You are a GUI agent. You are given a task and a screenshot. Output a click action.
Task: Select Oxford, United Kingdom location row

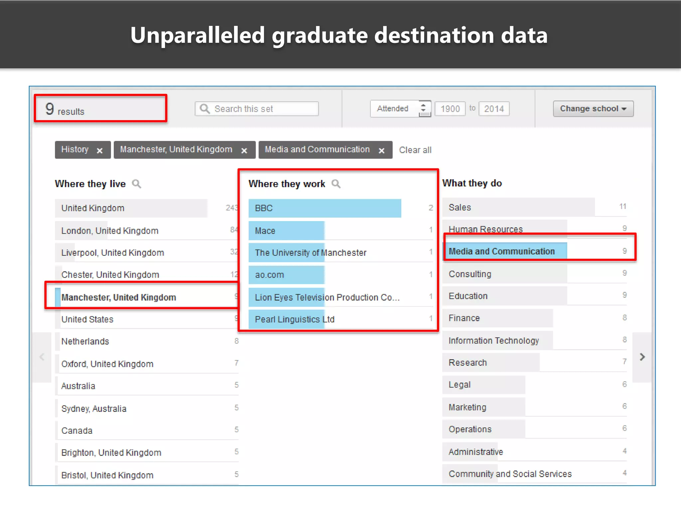147,364
